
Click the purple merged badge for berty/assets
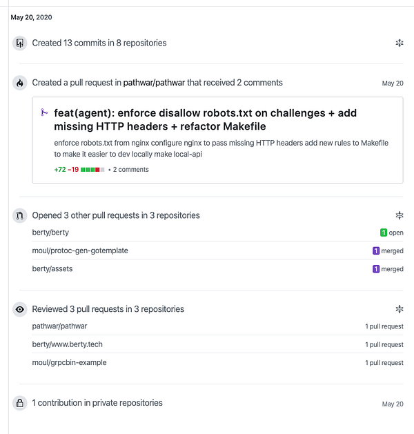pos(376,269)
